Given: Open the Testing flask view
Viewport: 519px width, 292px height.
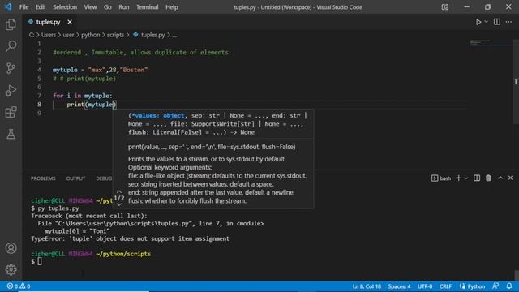Looking at the screenshot, I should point(11,134).
